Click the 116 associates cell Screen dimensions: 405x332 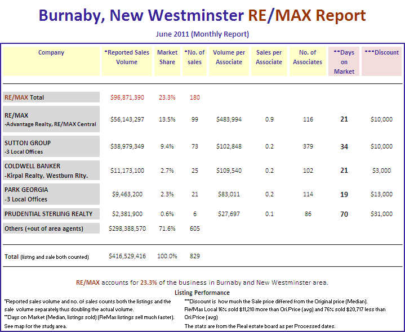308,119
